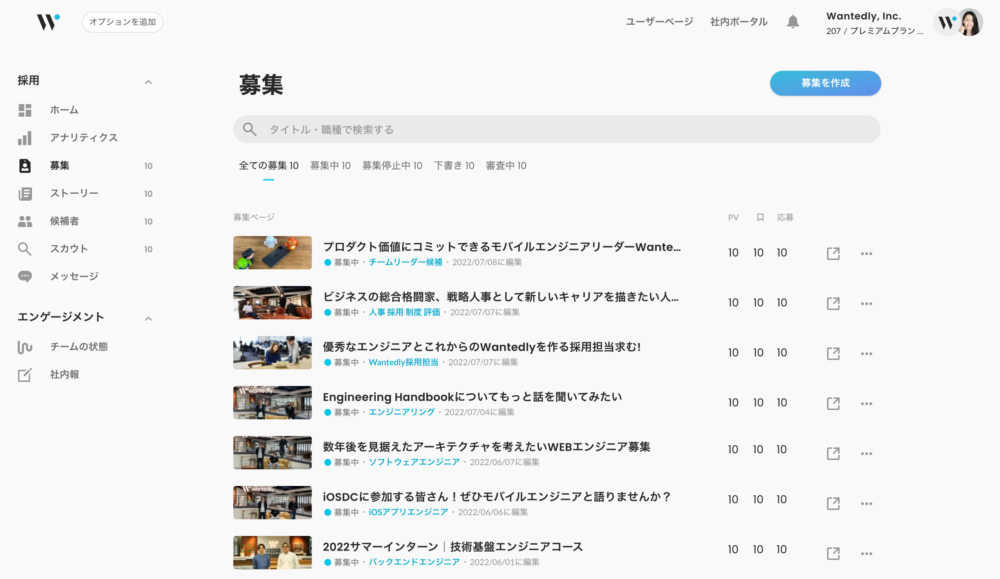Open external link for 2022サマーインターン posting
This screenshot has height=579, width=1000.
[x=833, y=553]
